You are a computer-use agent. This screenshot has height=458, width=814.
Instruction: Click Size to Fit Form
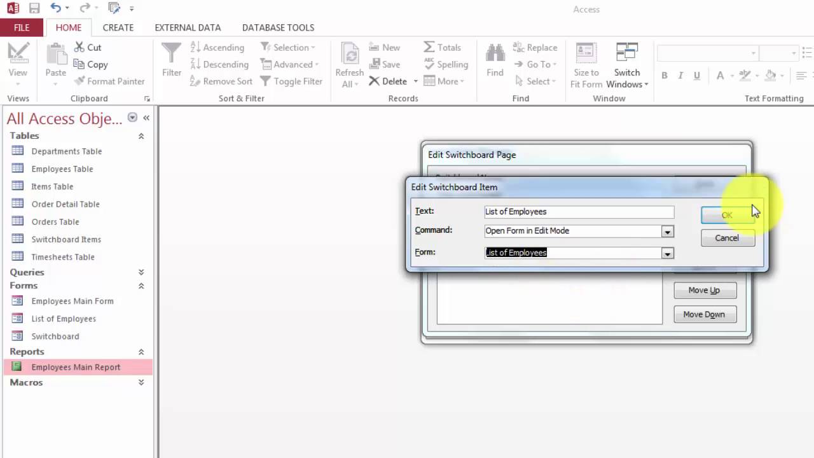pyautogui.click(x=586, y=65)
